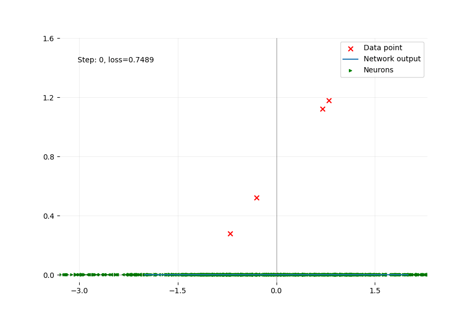Click the step and loss text annotation

(116, 60)
